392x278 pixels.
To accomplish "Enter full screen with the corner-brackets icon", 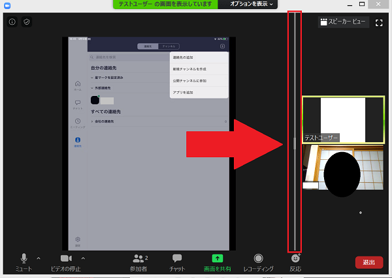I will tap(379, 23).
